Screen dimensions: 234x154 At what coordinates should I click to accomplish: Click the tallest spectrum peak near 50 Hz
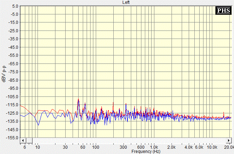point(78,99)
